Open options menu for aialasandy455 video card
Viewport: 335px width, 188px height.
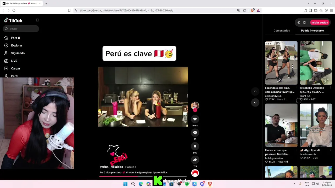(x=296, y=88)
